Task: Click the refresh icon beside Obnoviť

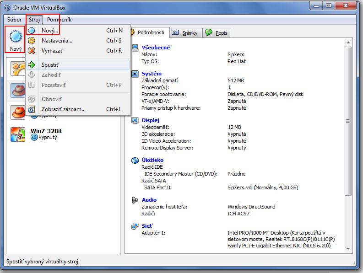Action: click(x=32, y=99)
